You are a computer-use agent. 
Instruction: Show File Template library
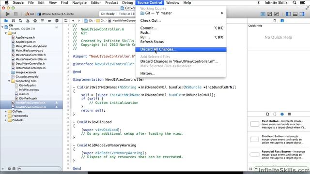click(267, 114)
